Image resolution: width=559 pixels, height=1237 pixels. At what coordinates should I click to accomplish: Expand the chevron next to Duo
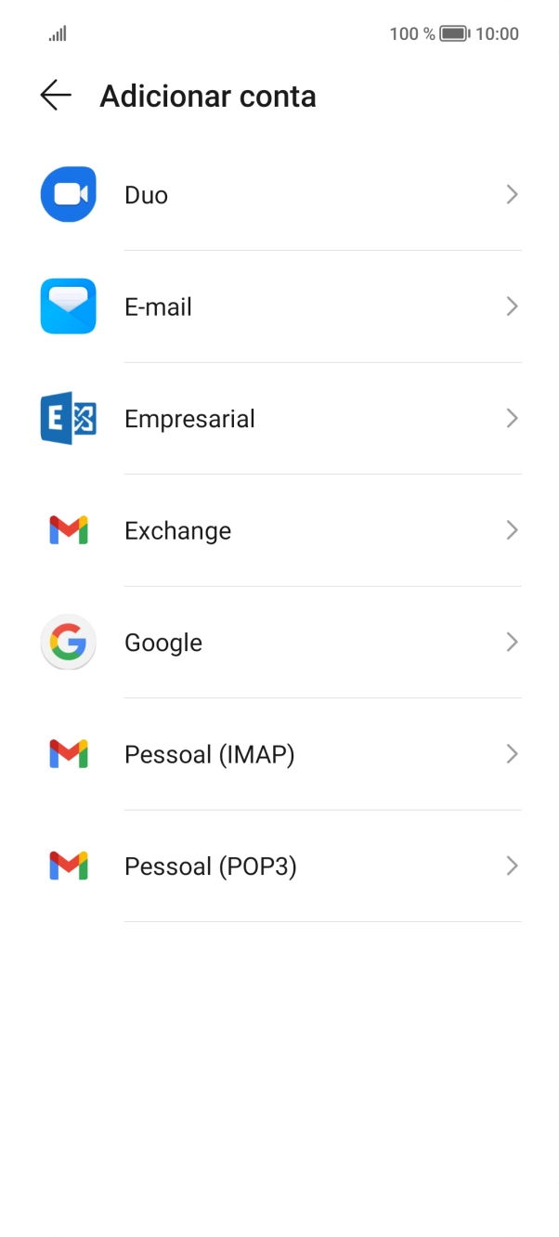click(512, 194)
